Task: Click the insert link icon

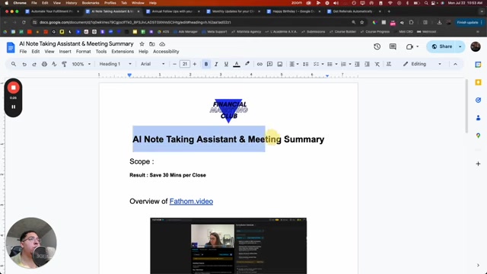Action: coord(259,64)
